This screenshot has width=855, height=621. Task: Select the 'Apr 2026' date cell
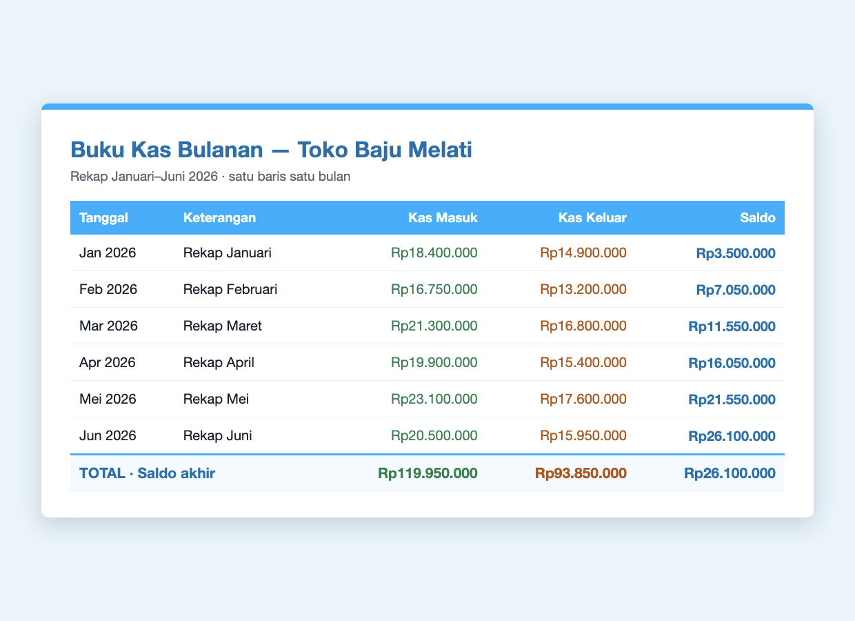108,363
